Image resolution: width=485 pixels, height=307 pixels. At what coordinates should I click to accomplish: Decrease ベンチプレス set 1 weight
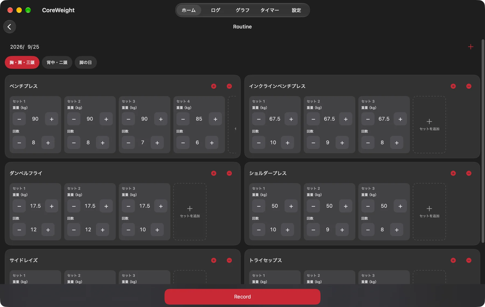click(x=19, y=119)
